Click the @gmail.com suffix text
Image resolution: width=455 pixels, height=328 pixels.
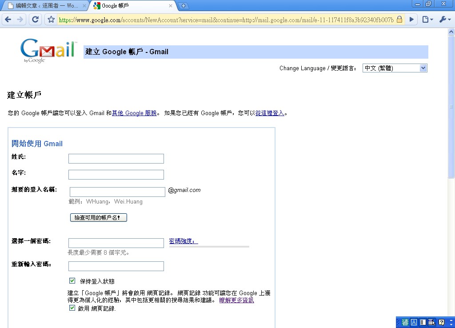point(184,190)
